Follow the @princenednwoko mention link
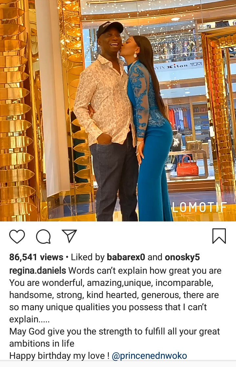Viewport: 236px width, 367px height. (149, 356)
